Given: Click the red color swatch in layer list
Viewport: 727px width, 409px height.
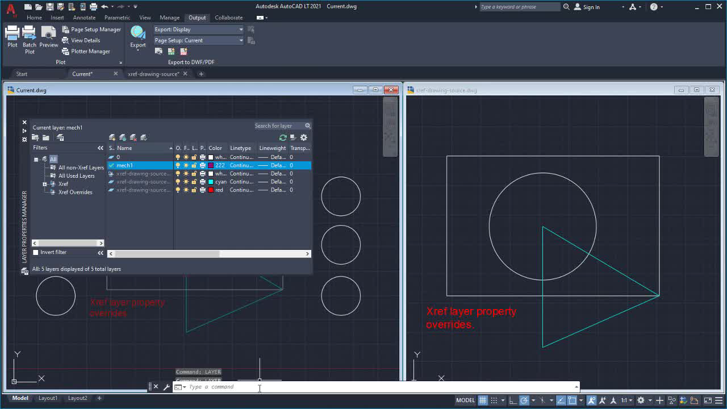Looking at the screenshot, I should click(211, 190).
